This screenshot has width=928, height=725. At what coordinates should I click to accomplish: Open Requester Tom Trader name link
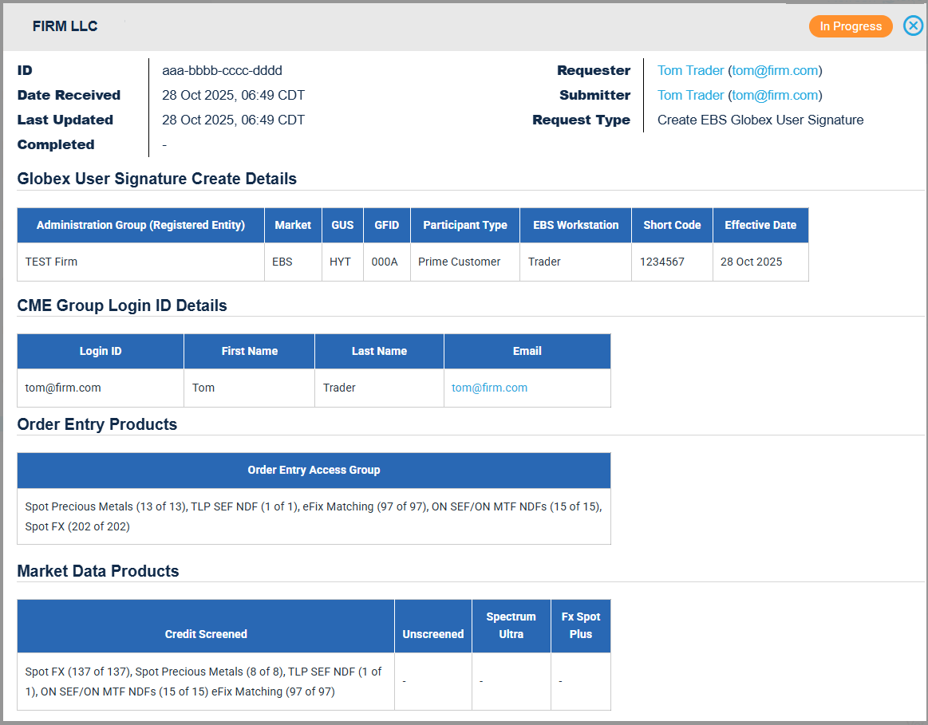(690, 71)
